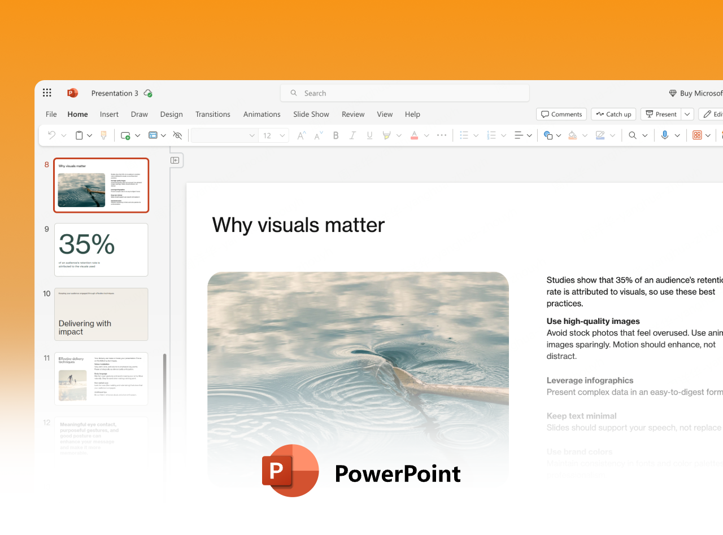Click the slide Layout icon

[153, 135]
